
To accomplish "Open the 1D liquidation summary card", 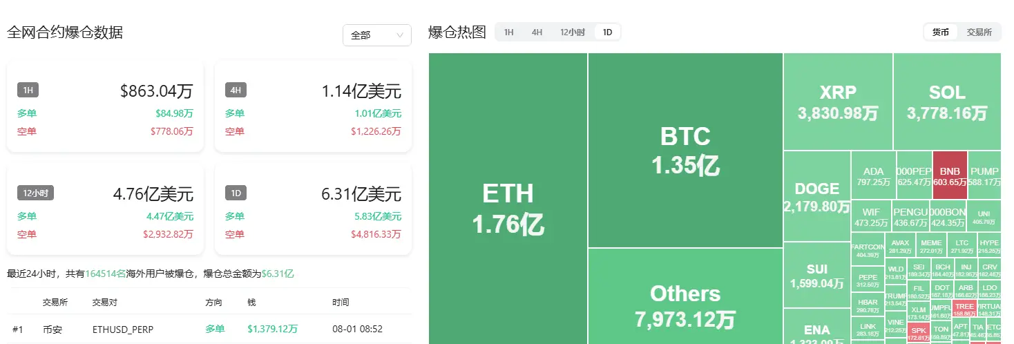I will click(x=313, y=209).
